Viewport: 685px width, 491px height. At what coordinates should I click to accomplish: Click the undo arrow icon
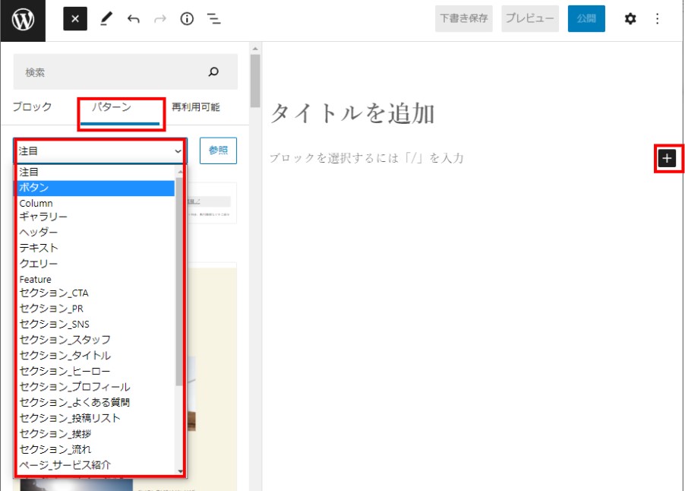pyautogui.click(x=134, y=19)
